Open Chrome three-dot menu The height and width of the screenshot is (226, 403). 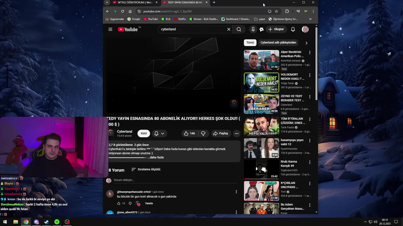[313, 11]
